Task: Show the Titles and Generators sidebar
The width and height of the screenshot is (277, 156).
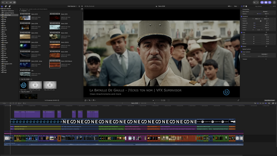Action: click(10, 6)
